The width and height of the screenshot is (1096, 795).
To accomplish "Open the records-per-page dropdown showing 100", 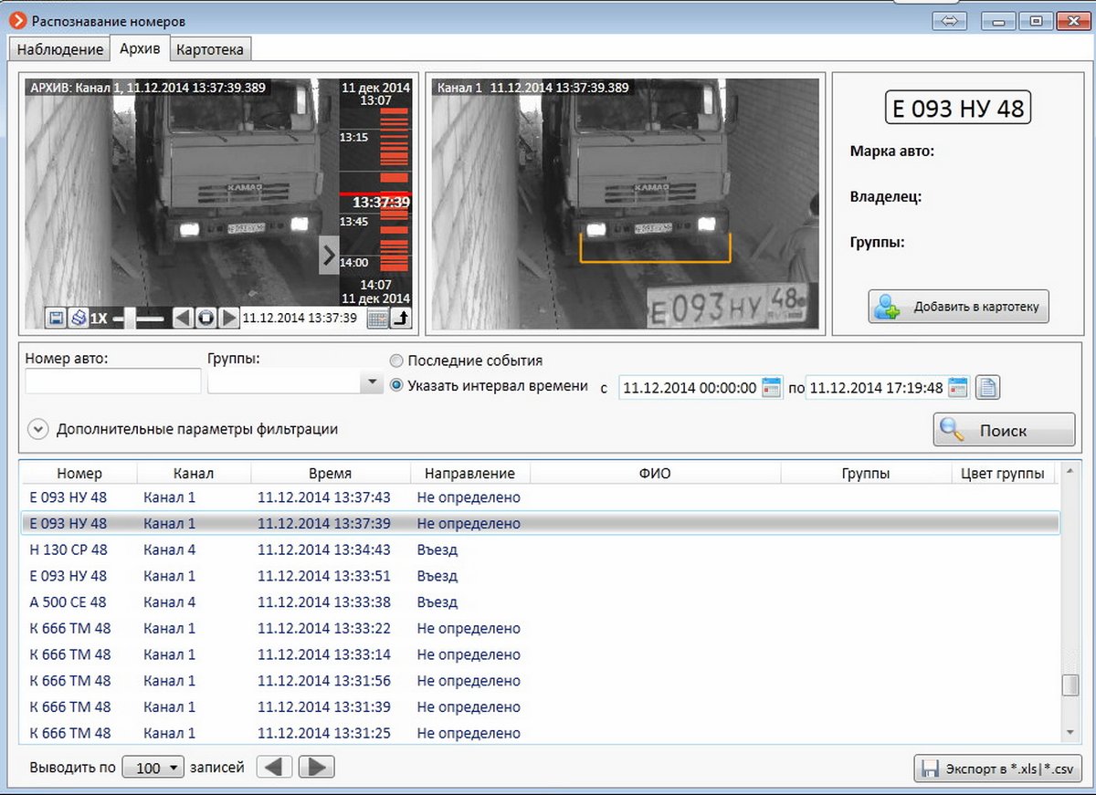I will tap(153, 768).
